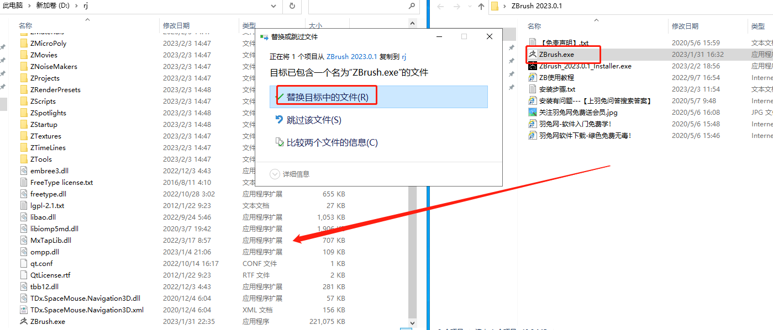Click ZBrush.exe icon in ZBrush 2023.0.1 window
This screenshot has height=330, width=773.
(533, 54)
